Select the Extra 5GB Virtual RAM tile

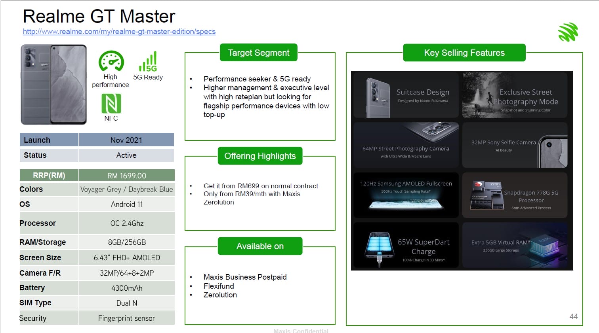[515, 245]
